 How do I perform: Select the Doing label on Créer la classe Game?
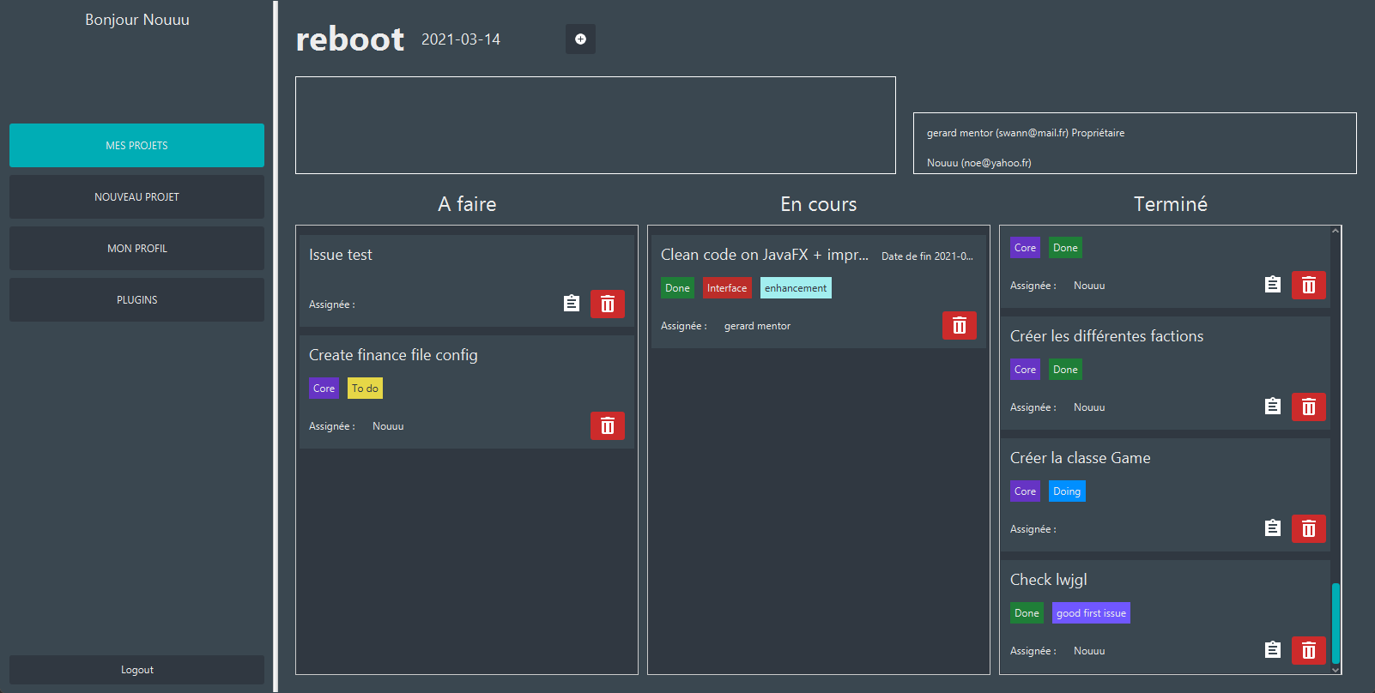tap(1067, 491)
